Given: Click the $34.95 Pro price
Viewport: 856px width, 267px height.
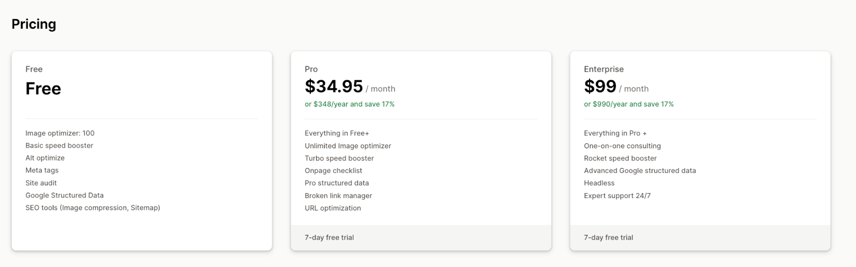Looking at the screenshot, I should 334,86.
